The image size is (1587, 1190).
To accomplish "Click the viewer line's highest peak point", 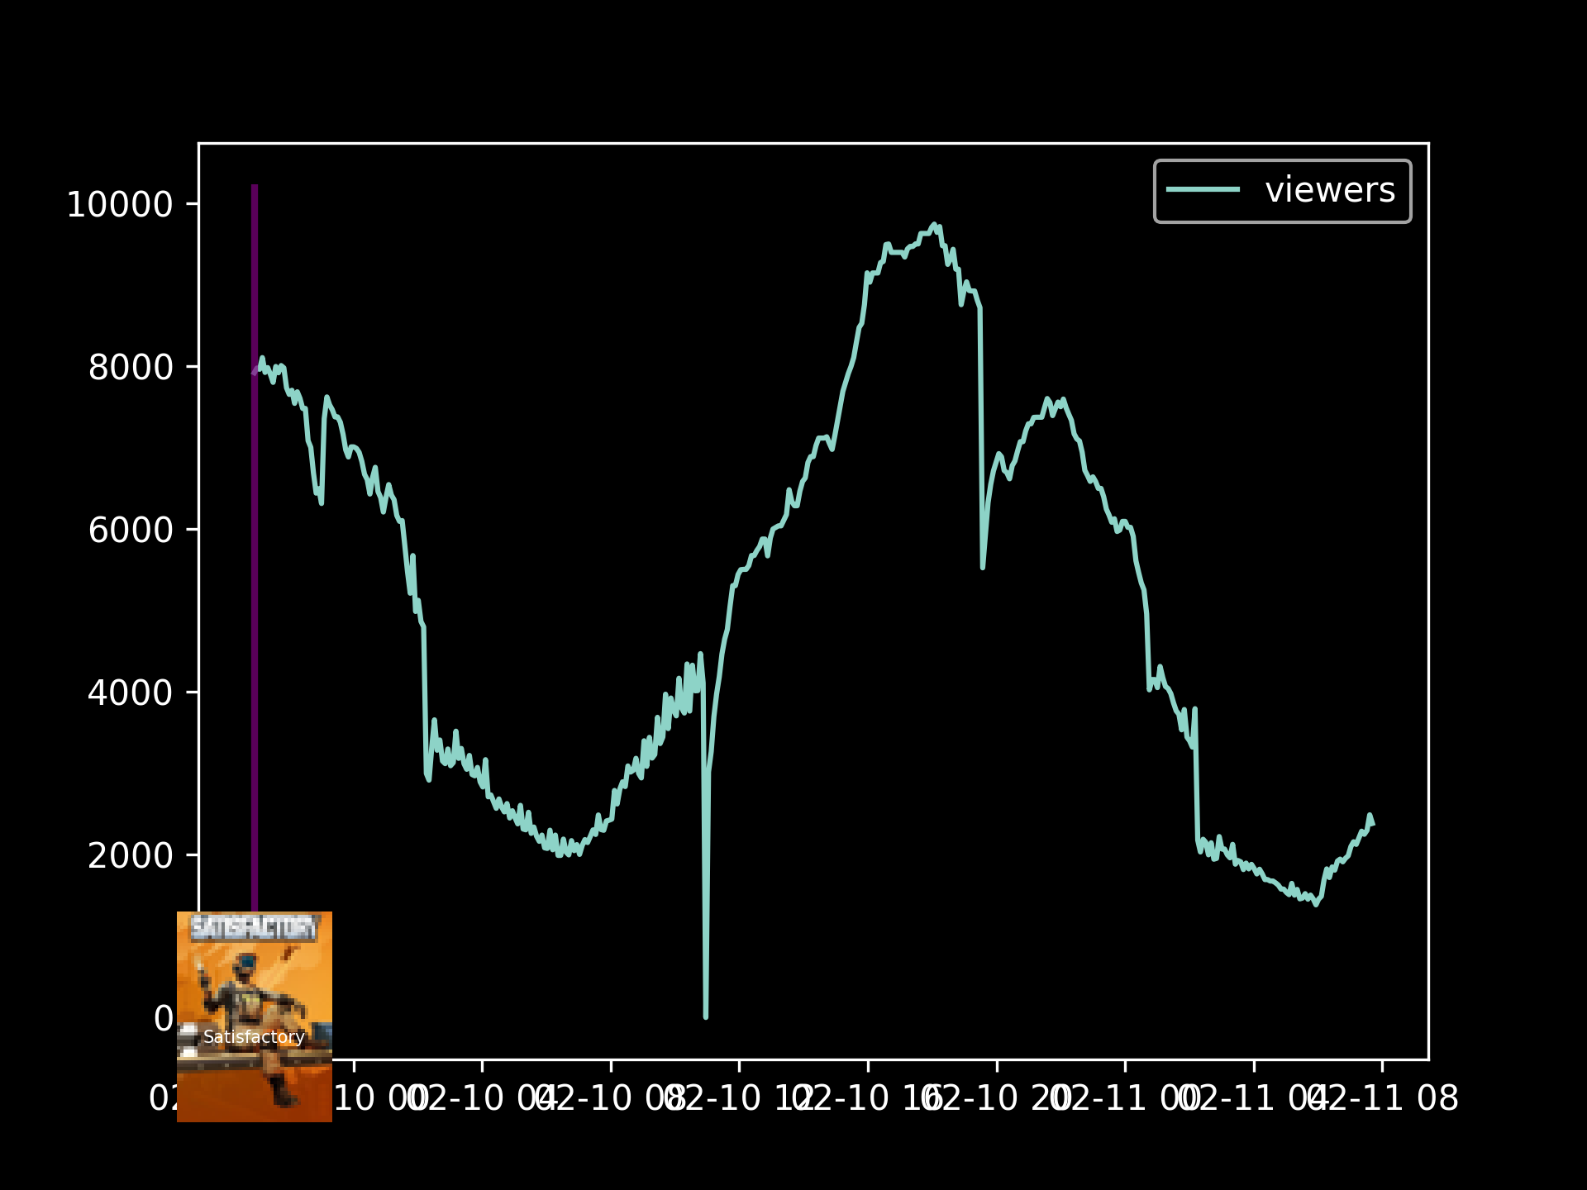I will point(934,224).
